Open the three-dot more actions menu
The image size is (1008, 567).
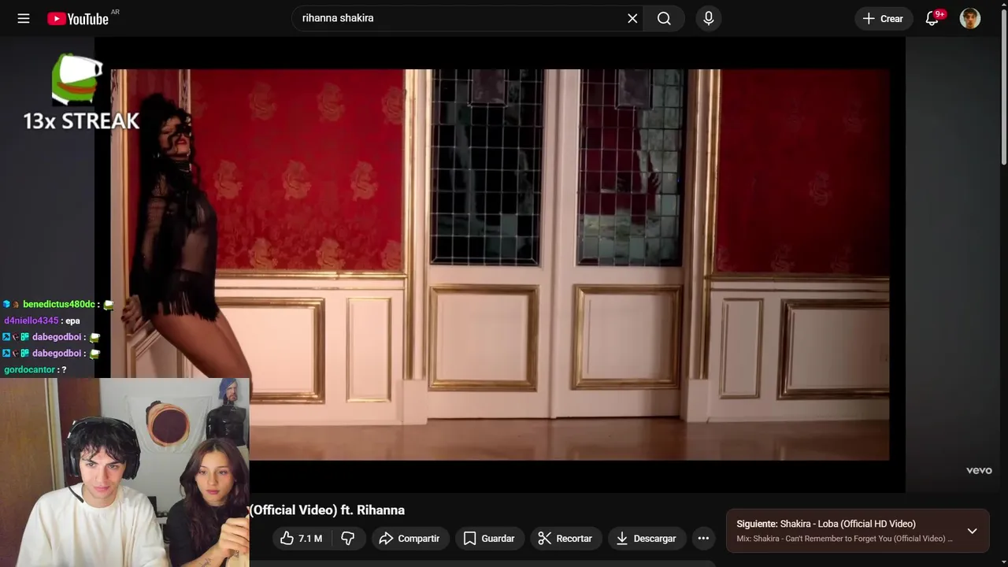(703, 539)
